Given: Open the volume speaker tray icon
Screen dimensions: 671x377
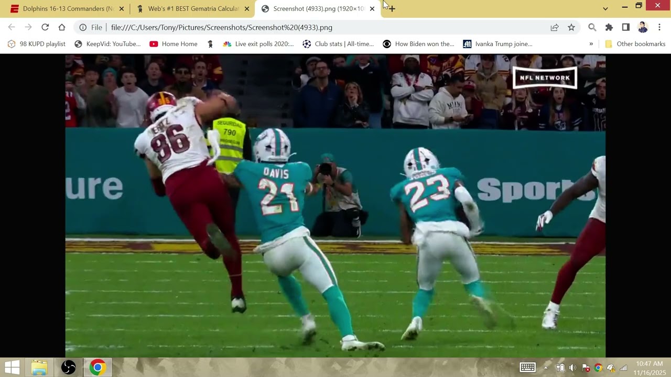Looking at the screenshot, I should pos(572,368).
